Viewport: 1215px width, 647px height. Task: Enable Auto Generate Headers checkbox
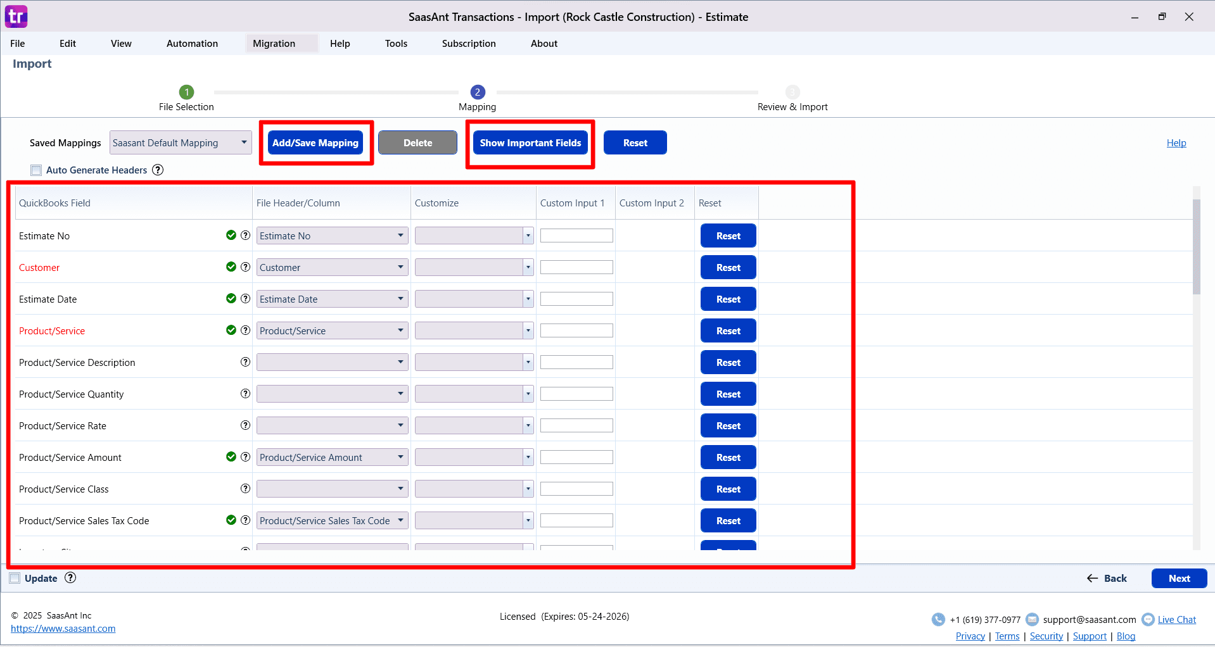pyautogui.click(x=36, y=170)
